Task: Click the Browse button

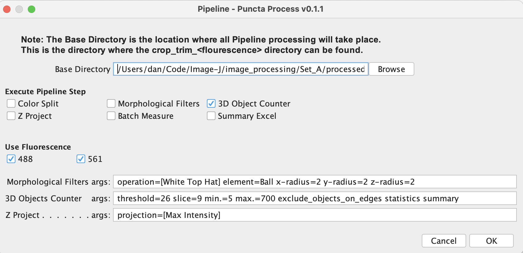Action: click(391, 69)
